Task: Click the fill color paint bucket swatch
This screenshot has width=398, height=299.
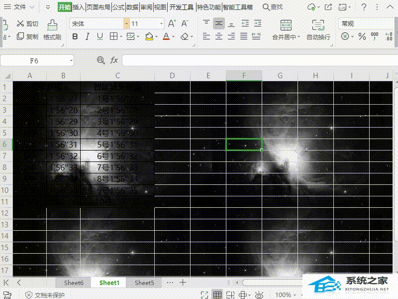Action: [149, 36]
